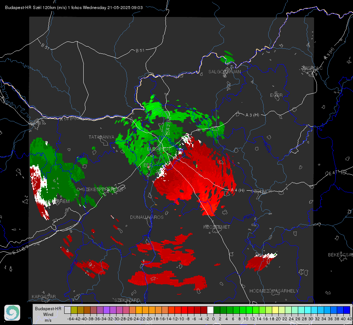Pick the bright purple swatch between -34 and -32
The image size is (353, 325).
point(106,310)
